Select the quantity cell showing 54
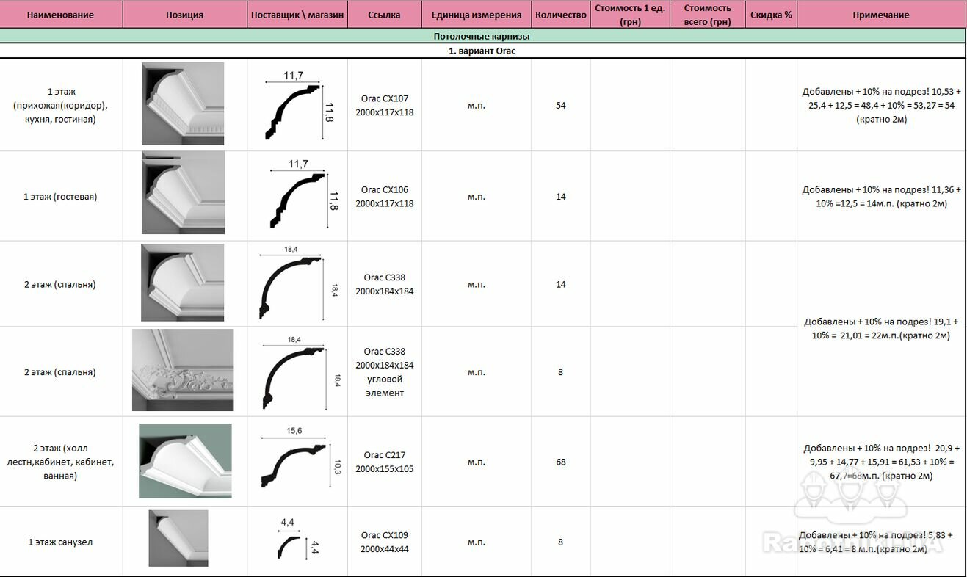 [x=560, y=106]
